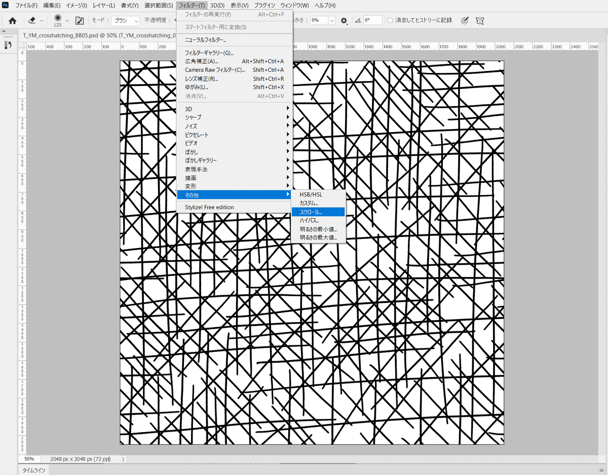Open the ファイル(F) menu

(26, 5)
